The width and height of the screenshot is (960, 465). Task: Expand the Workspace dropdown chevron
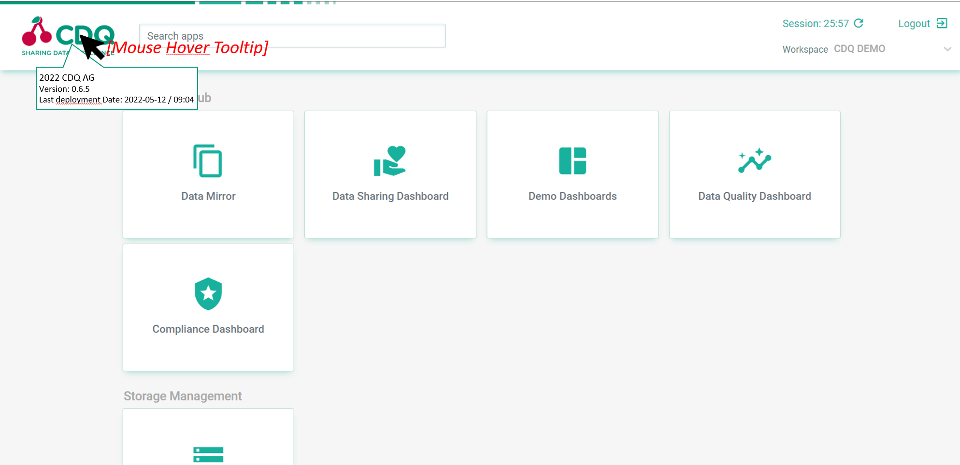(x=947, y=49)
